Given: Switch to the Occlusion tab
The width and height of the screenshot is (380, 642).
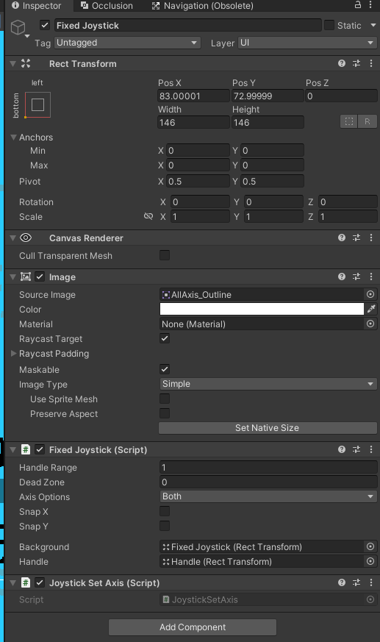Looking at the screenshot, I should [x=107, y=6].
